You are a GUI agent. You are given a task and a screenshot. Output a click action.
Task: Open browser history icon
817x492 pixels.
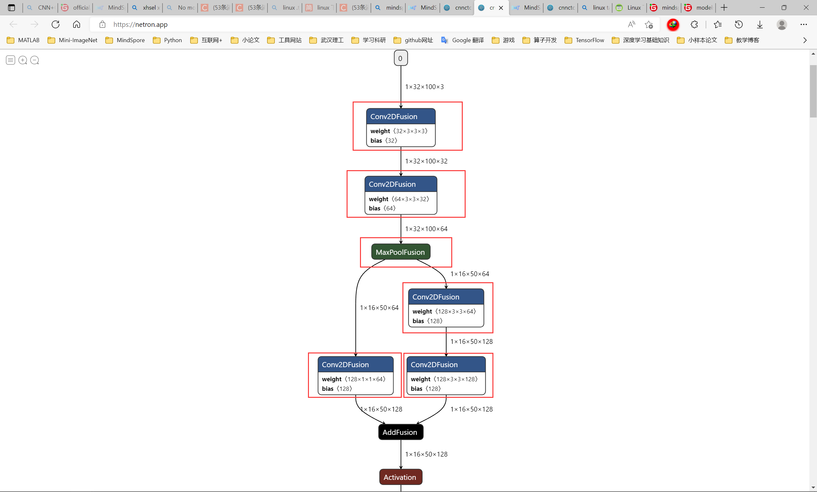click(x=738, y=24)
